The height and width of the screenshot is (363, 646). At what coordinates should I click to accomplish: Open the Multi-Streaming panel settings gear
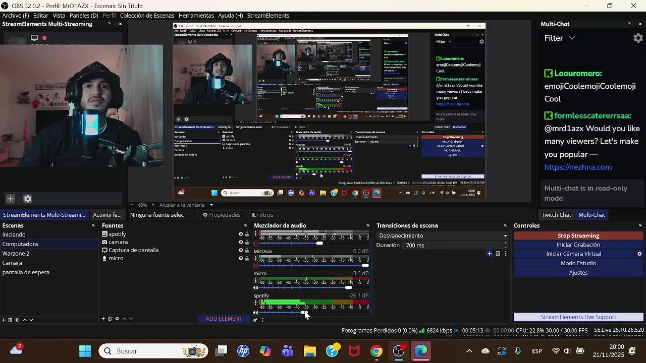point(28,199)
